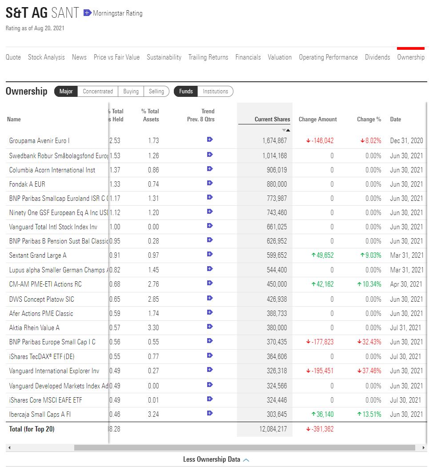
Task: Open the Dividends tab
Action: click(x=377, y=57)
